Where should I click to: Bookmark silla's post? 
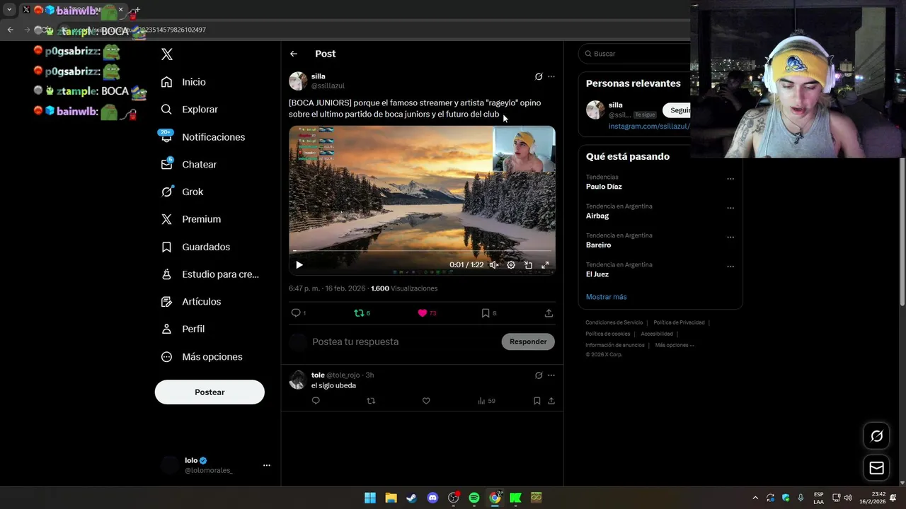486,313
